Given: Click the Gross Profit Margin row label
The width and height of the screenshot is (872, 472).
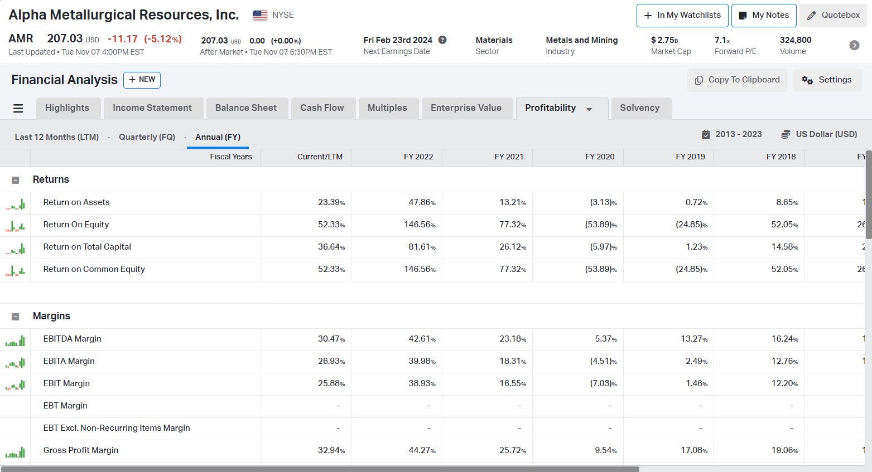Looking at the screenshot, I should point(81,450).
